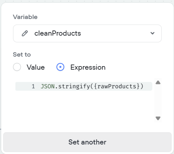The height and width of the screenshot is (154, 174).
Task: Click the Set to section label
Action: tap(22, 55)
